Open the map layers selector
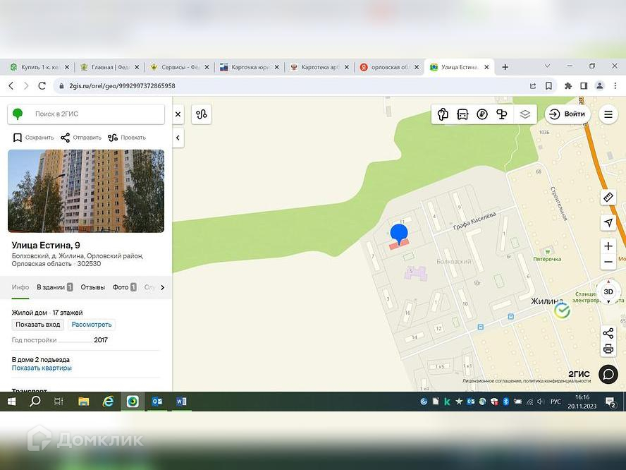This screenshot has width=626, height=470. pyautogui.click(x=524, y=114)
